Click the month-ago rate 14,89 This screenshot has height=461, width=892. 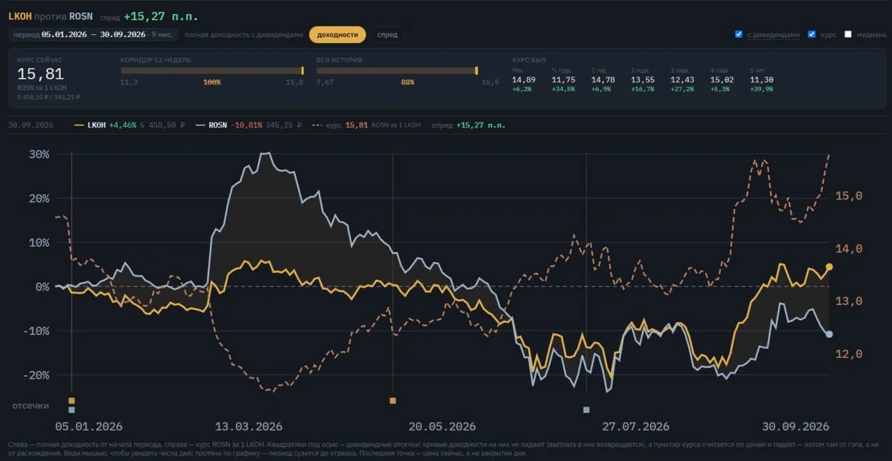click(524, 79)
